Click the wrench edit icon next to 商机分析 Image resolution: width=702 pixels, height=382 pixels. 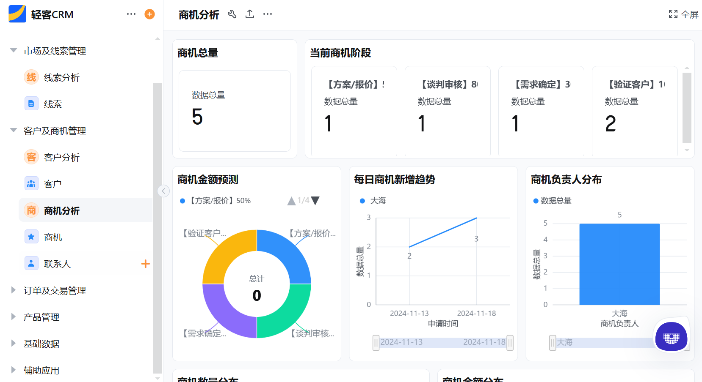[232, 14]
